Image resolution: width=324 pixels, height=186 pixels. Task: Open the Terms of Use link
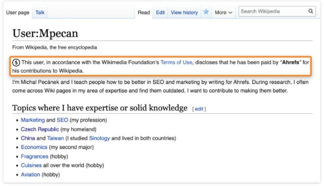coord(176,62)
